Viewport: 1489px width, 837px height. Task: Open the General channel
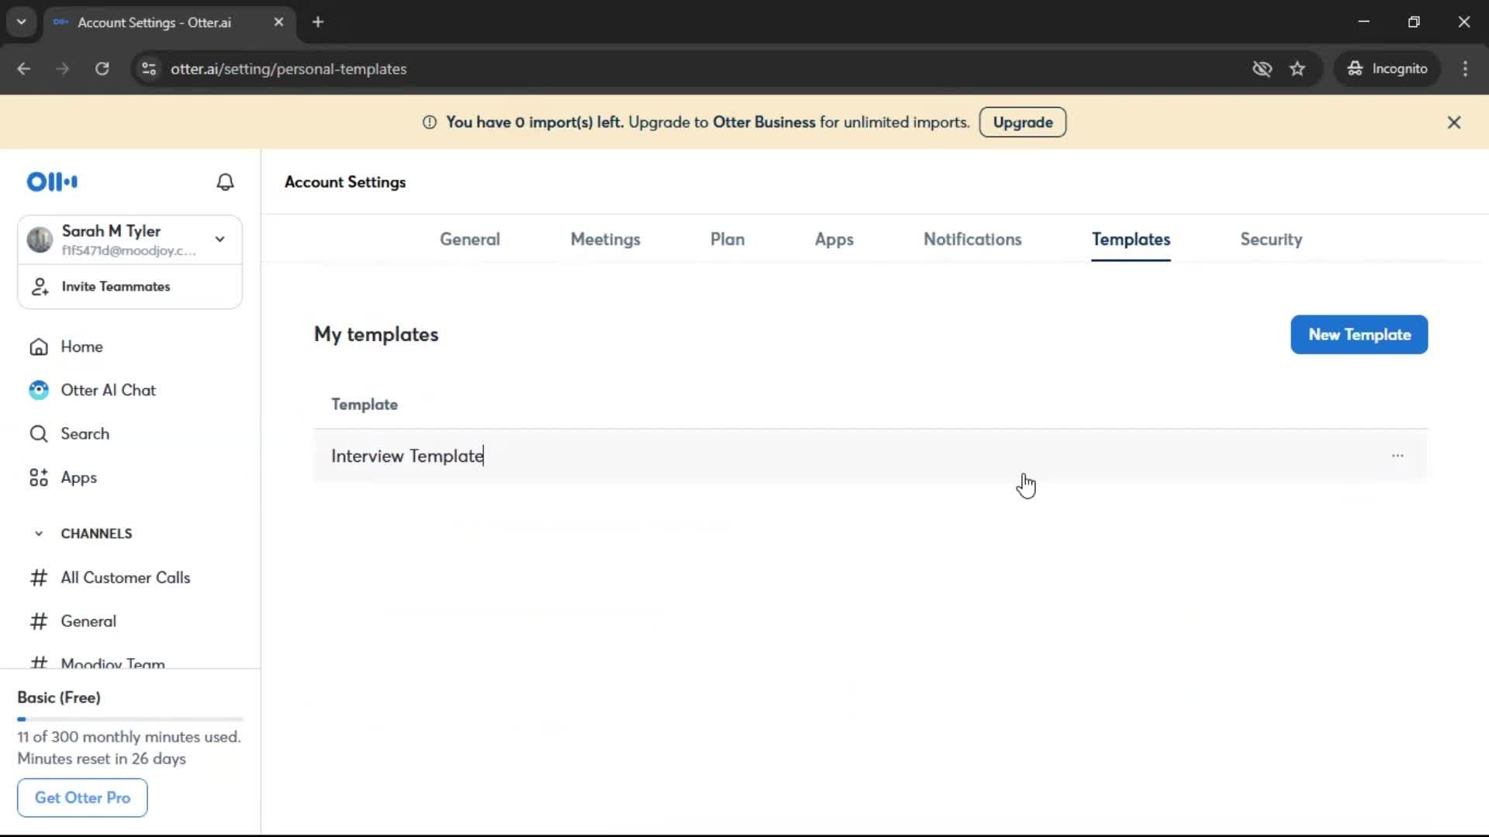point(88,622)
